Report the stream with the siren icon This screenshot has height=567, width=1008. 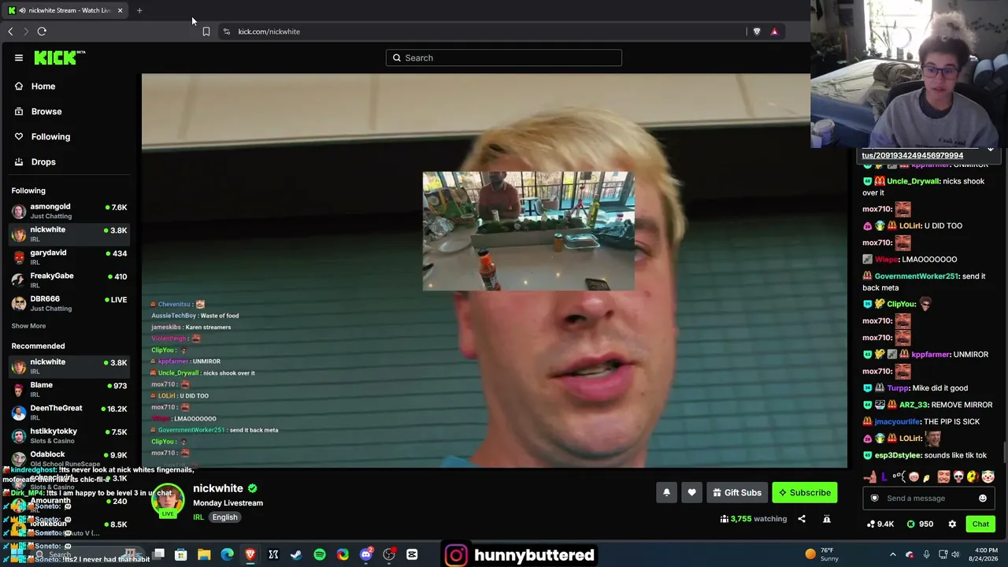point(827,519)
